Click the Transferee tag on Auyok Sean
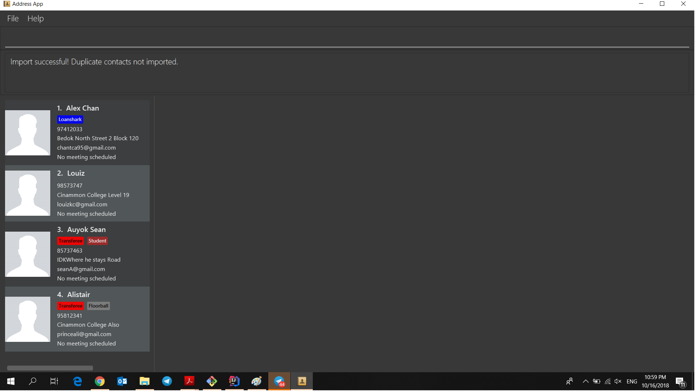The width and height of the screenshot is (695, 391). point(71,241)
